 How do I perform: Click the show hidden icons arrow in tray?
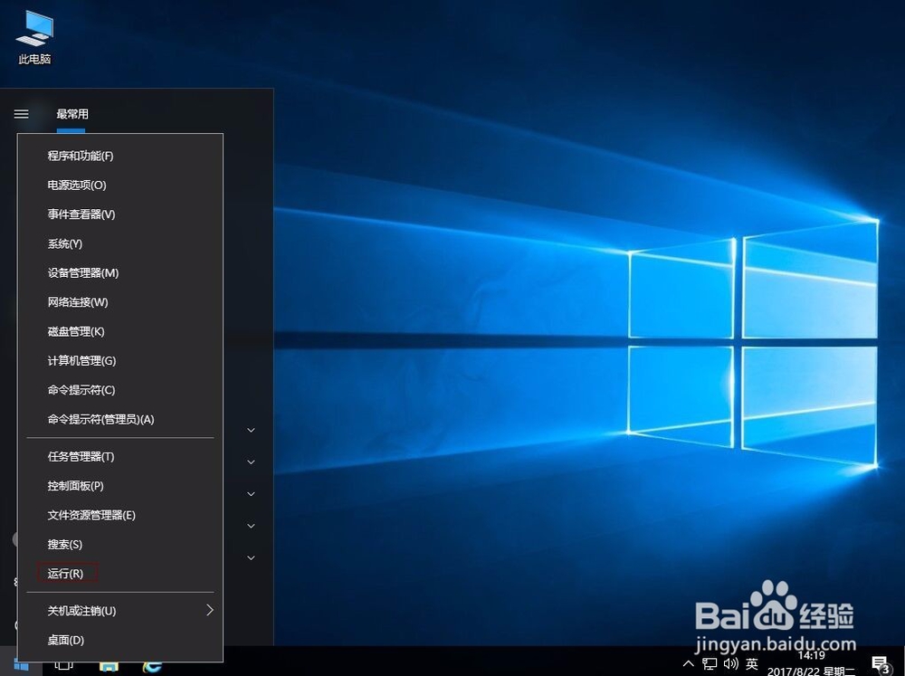(689, 664)
